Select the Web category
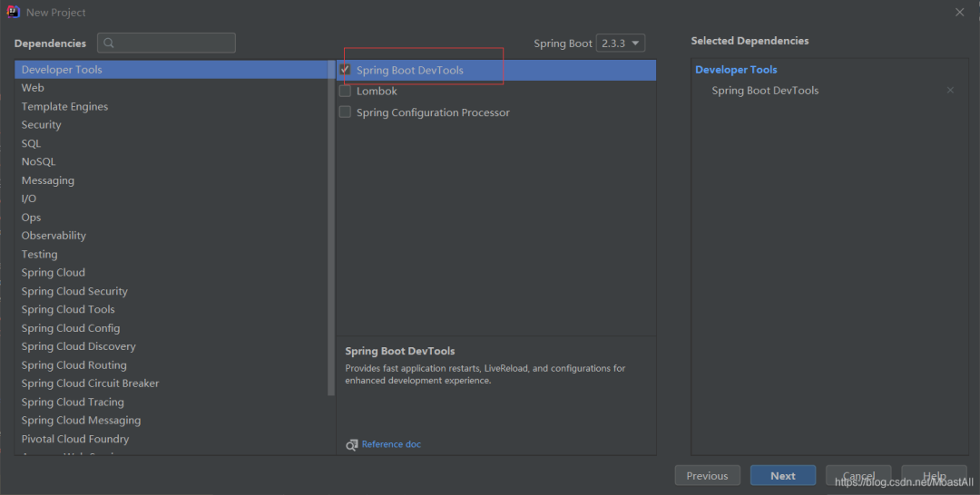 33,88
